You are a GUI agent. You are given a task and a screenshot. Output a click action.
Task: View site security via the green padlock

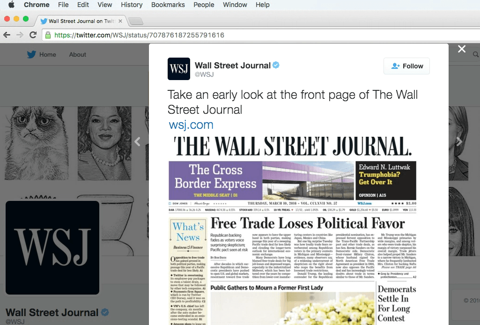(48, 35)
